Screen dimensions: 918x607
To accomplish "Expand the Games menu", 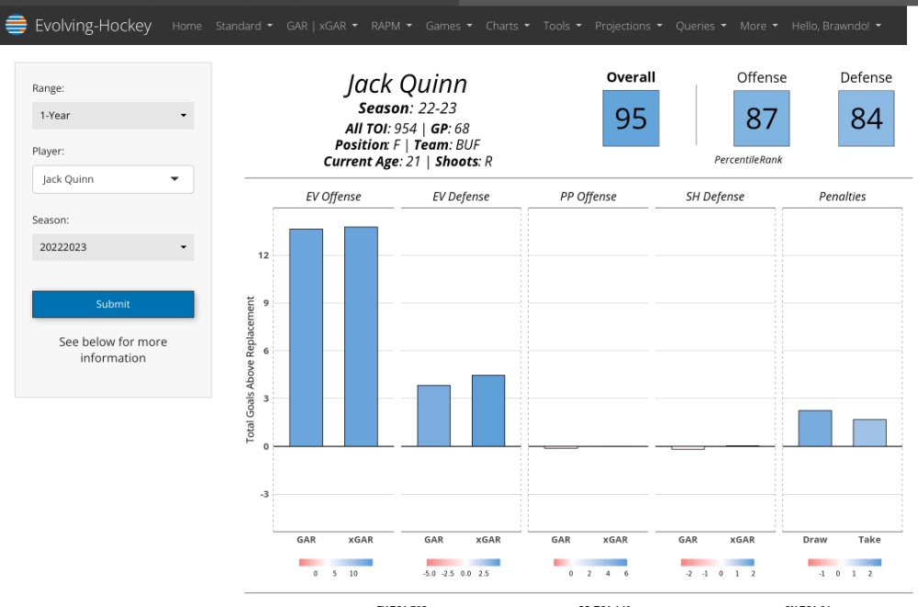I will click(x=449, y=26).
